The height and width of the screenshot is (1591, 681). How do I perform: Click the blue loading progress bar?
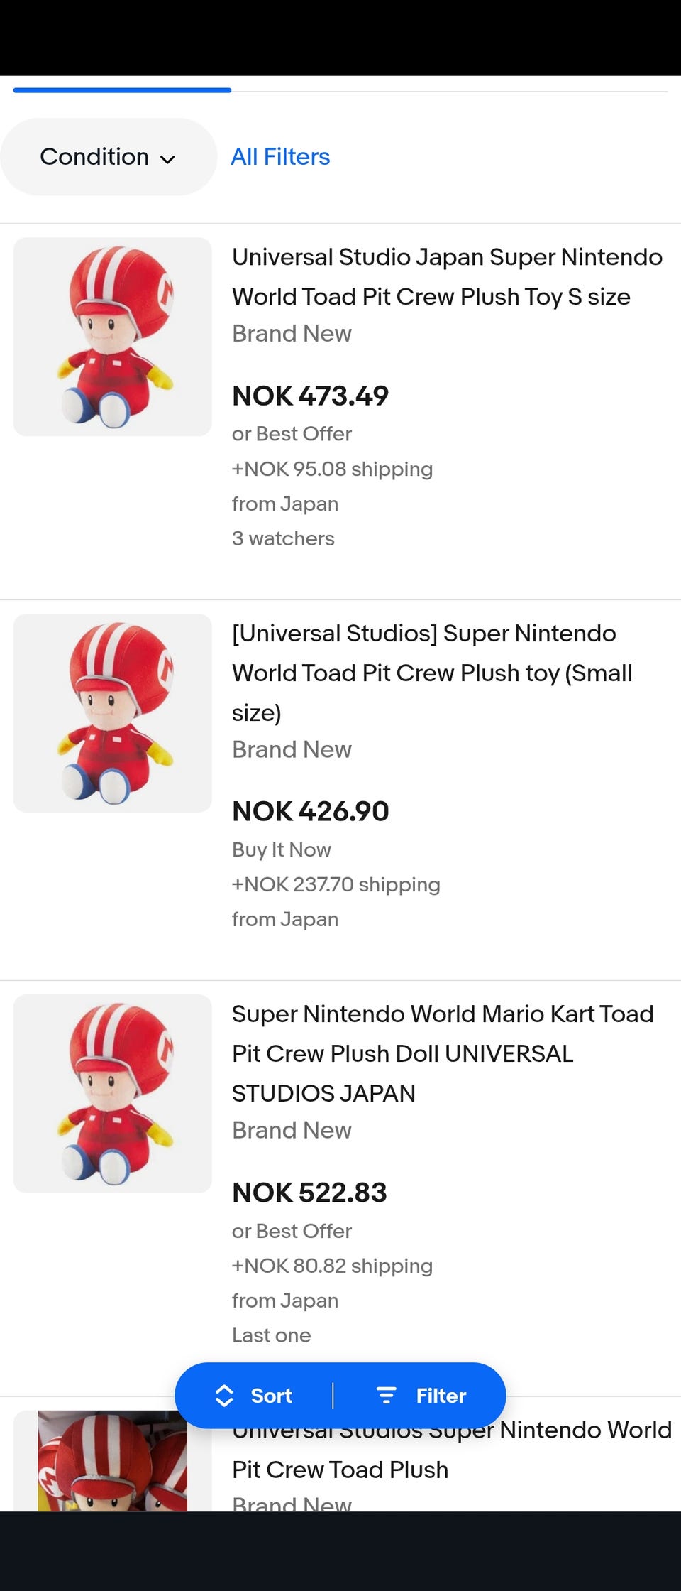(x=122, y=90)
